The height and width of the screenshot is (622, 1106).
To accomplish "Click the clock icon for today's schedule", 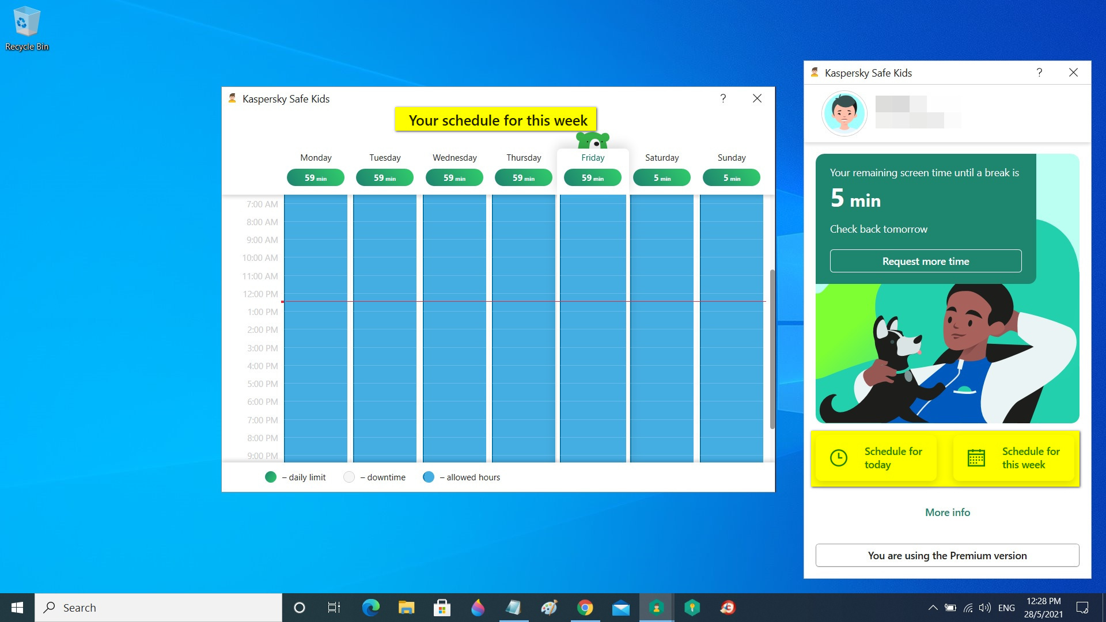I will point(839,458).
